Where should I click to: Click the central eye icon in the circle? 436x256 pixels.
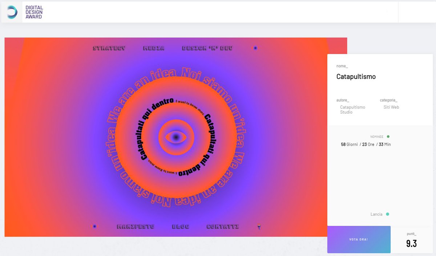pos(176,137)
